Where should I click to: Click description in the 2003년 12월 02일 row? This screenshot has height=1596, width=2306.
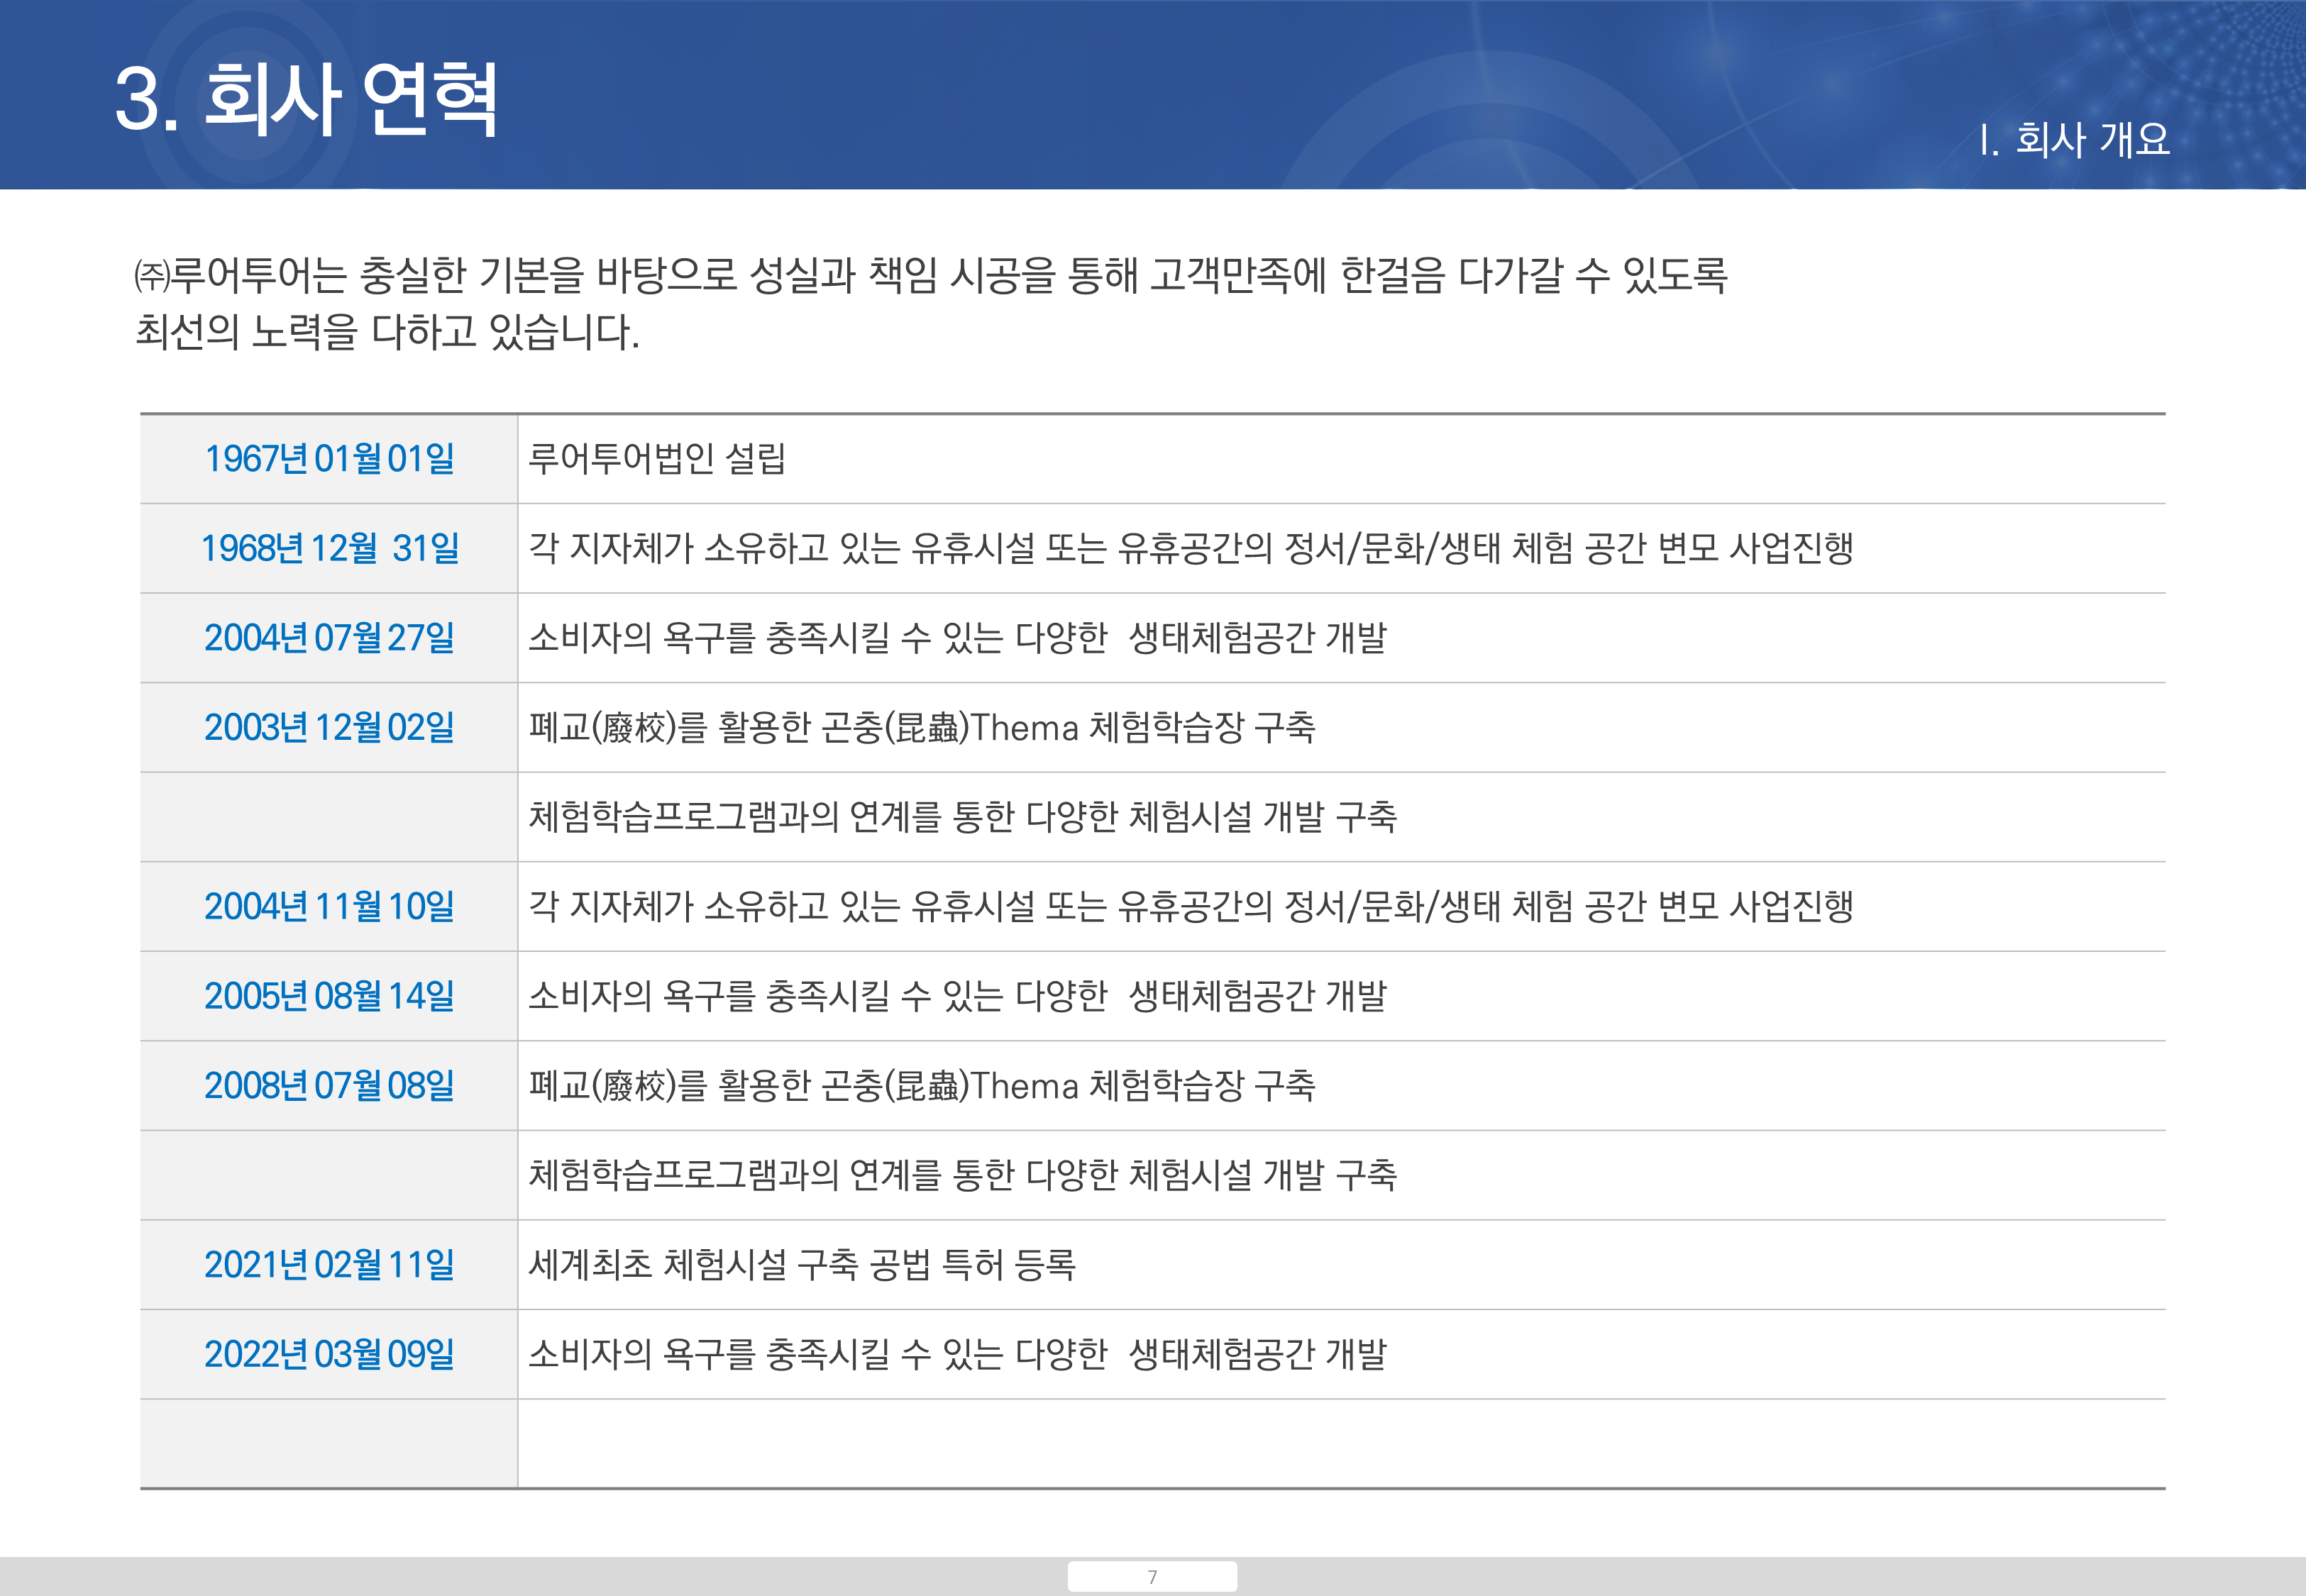pyautogui.click(x=922, y=727)
